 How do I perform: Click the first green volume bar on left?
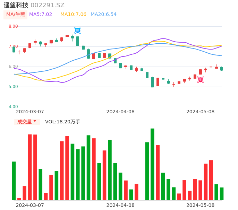pos(14,181)
